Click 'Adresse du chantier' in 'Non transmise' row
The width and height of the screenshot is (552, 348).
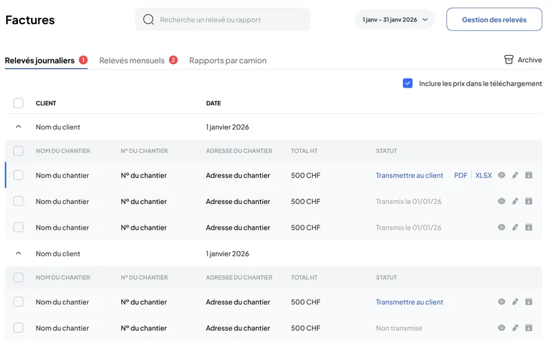click(x=238, y=328)
